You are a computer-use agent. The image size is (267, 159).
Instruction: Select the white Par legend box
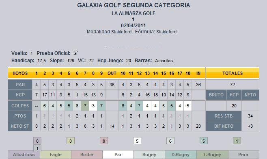118,155
